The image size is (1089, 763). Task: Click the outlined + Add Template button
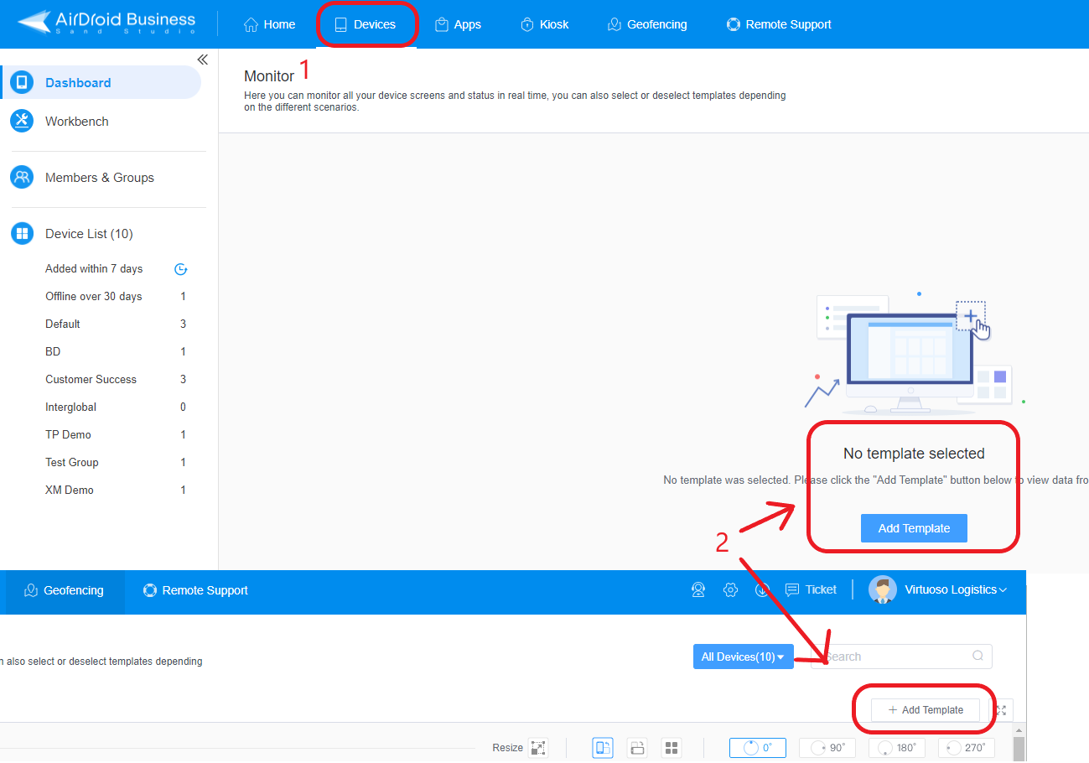coord(926,709)
